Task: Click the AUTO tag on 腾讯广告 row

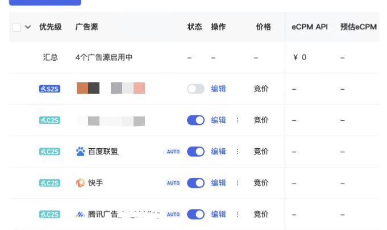Action: point(173,214)
